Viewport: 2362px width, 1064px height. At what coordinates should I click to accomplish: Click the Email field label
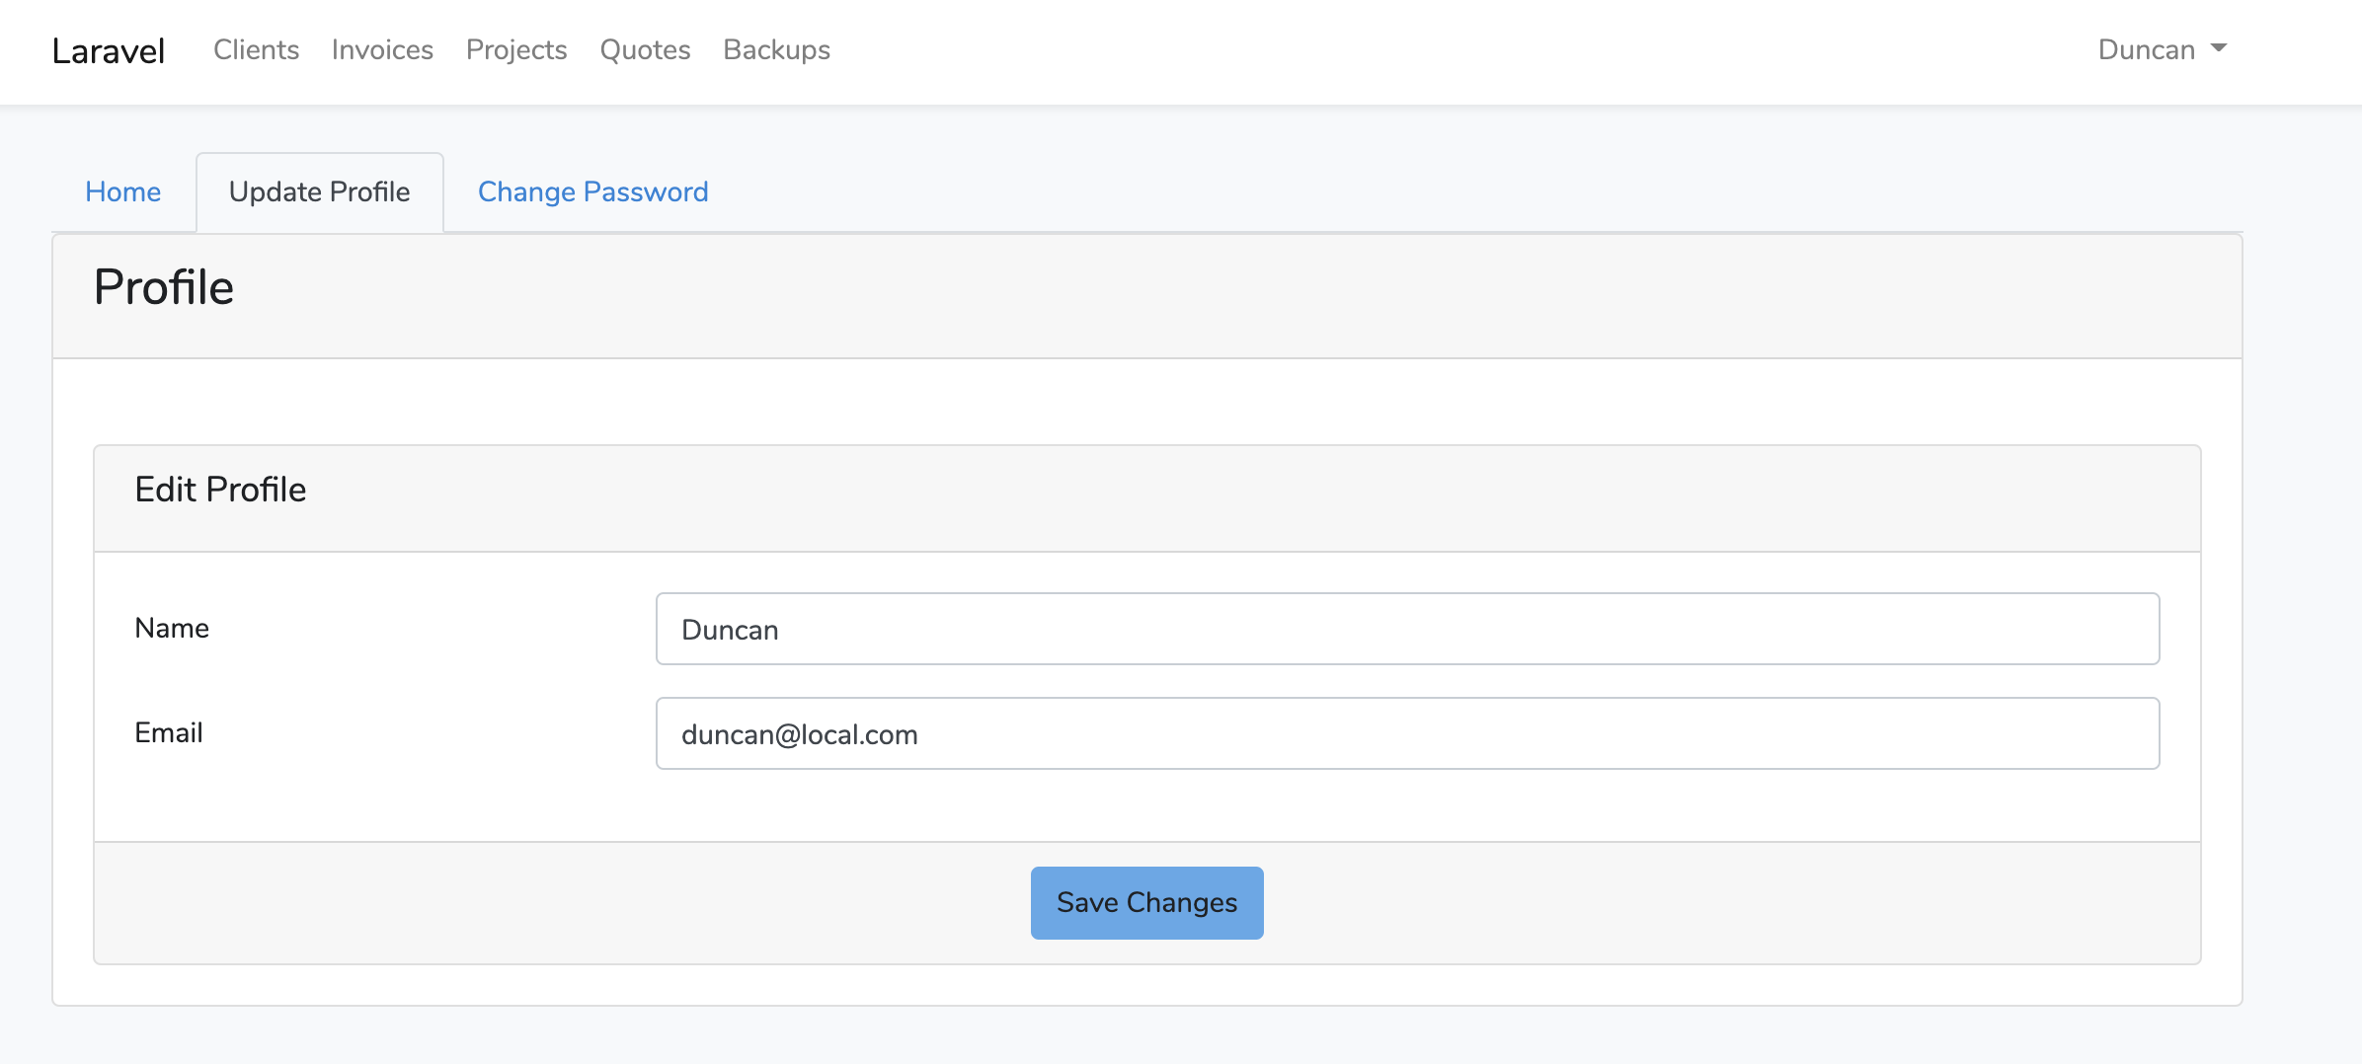[x=169, y=732]
